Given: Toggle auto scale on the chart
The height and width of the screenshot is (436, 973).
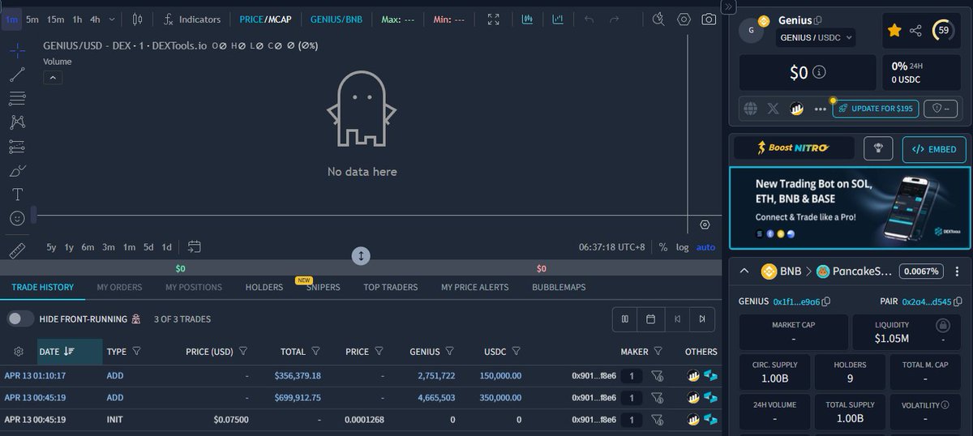Looking at the screenshot, I should (706, 247).
